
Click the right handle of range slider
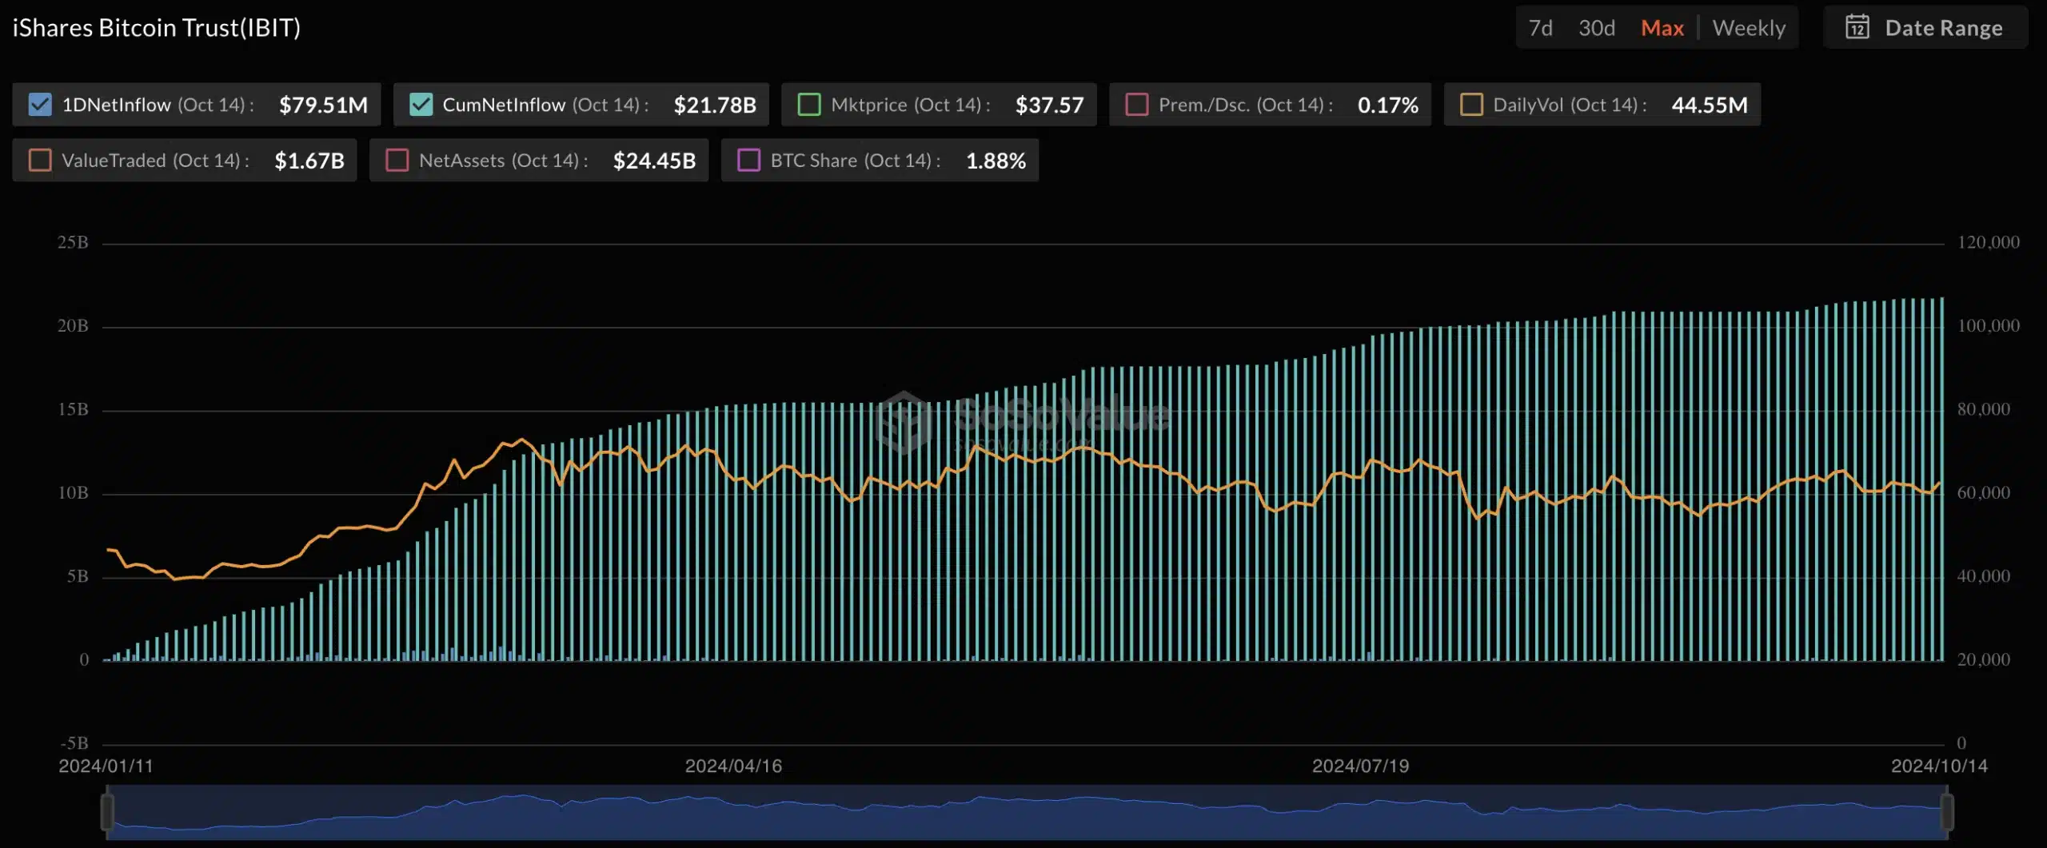[1947, 812]
